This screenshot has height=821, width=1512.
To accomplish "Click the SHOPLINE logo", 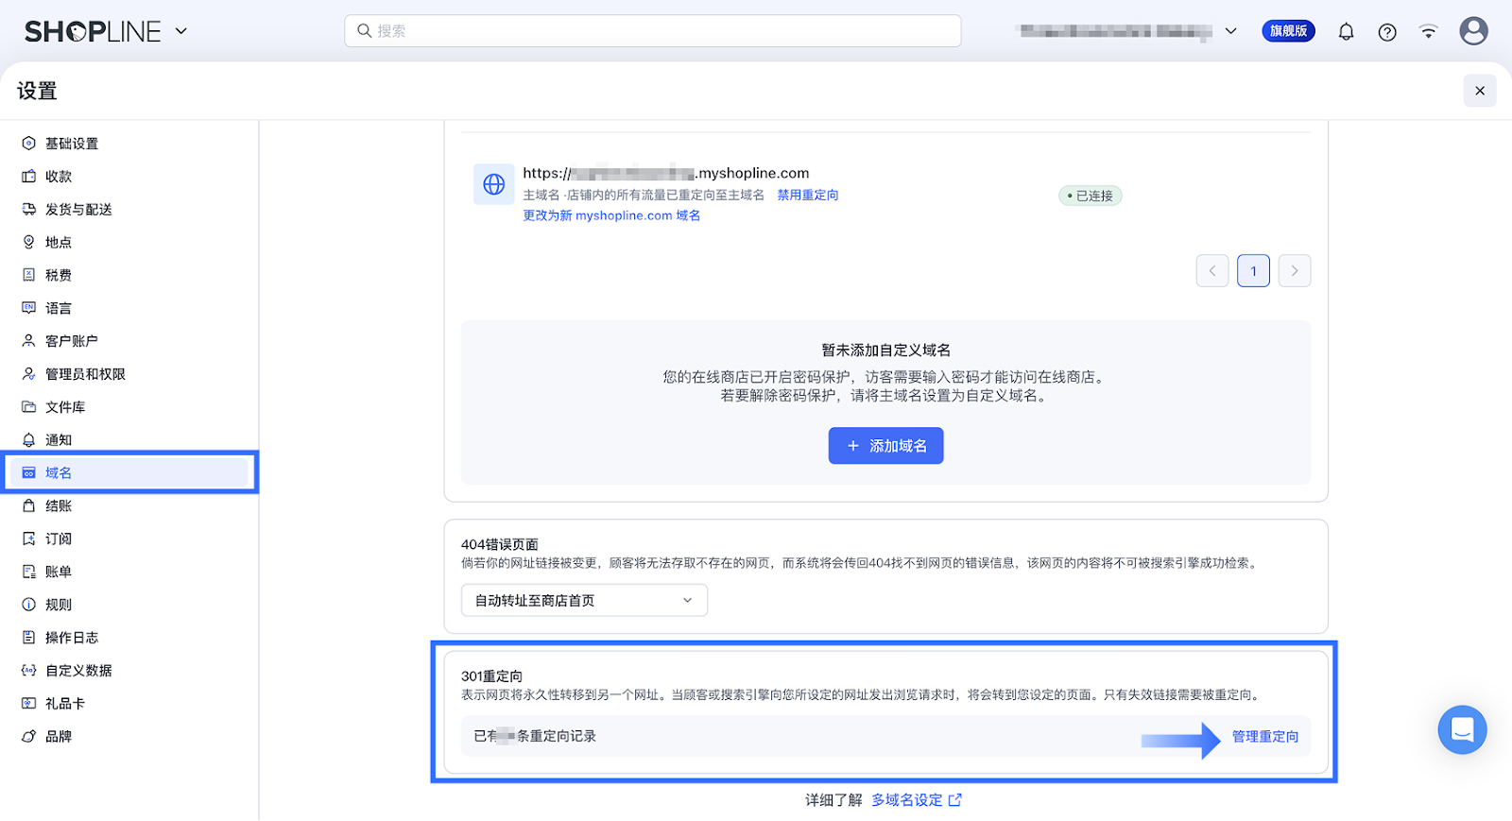I will [x=93, y=32].
